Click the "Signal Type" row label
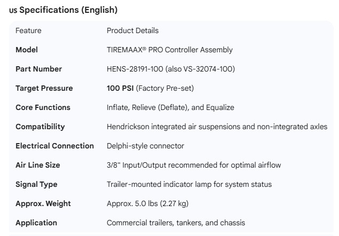The image size is (339, 236). click(x=36, y=184)
